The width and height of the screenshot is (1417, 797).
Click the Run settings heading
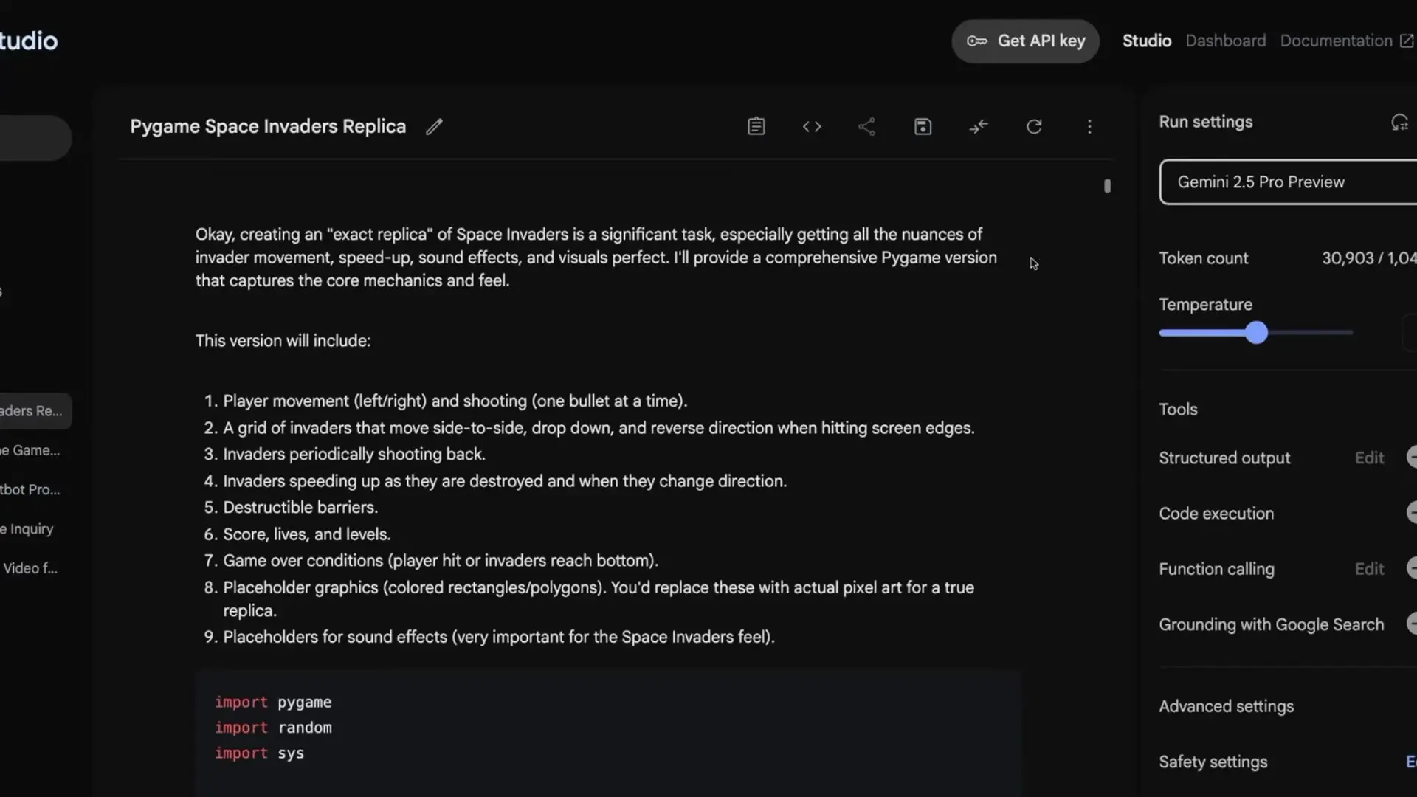click(x=1205, y=123)
